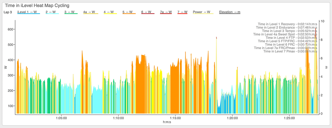Screen dimensions: 332x128
Task: Click the 10 elevation axis label
Action: pos(323,21)
